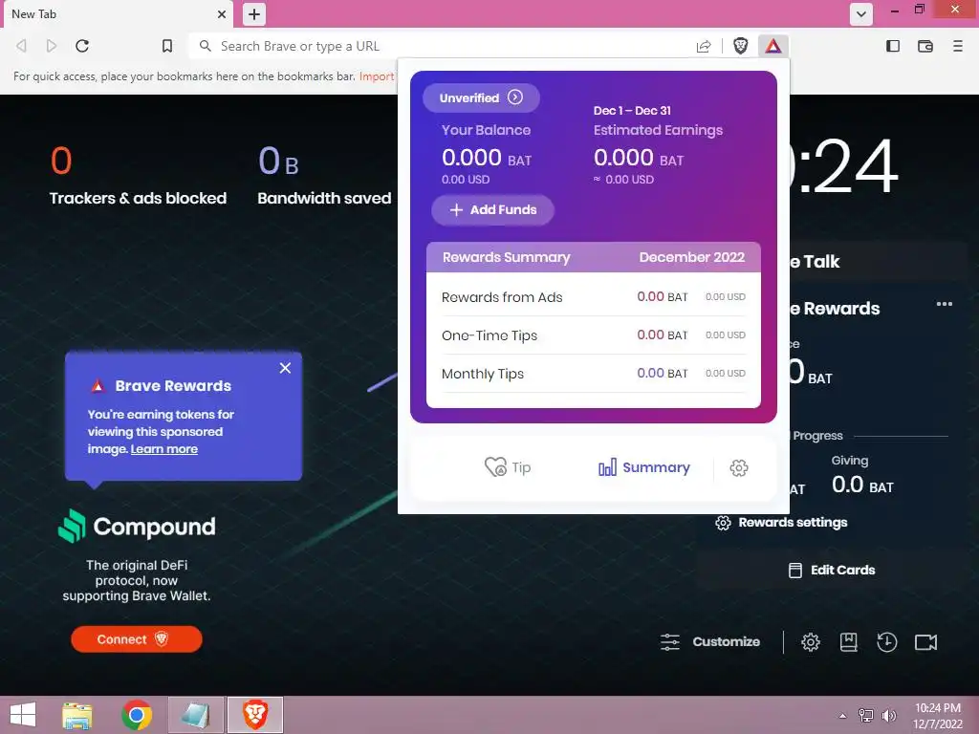
Task: Open the Brave Wallet toolbar icon
Action: point(925,46)
